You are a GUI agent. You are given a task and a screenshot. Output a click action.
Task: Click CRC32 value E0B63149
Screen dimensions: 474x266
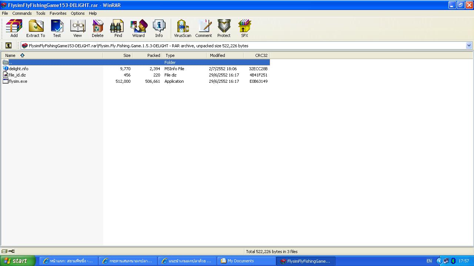[x=258, y=81]
